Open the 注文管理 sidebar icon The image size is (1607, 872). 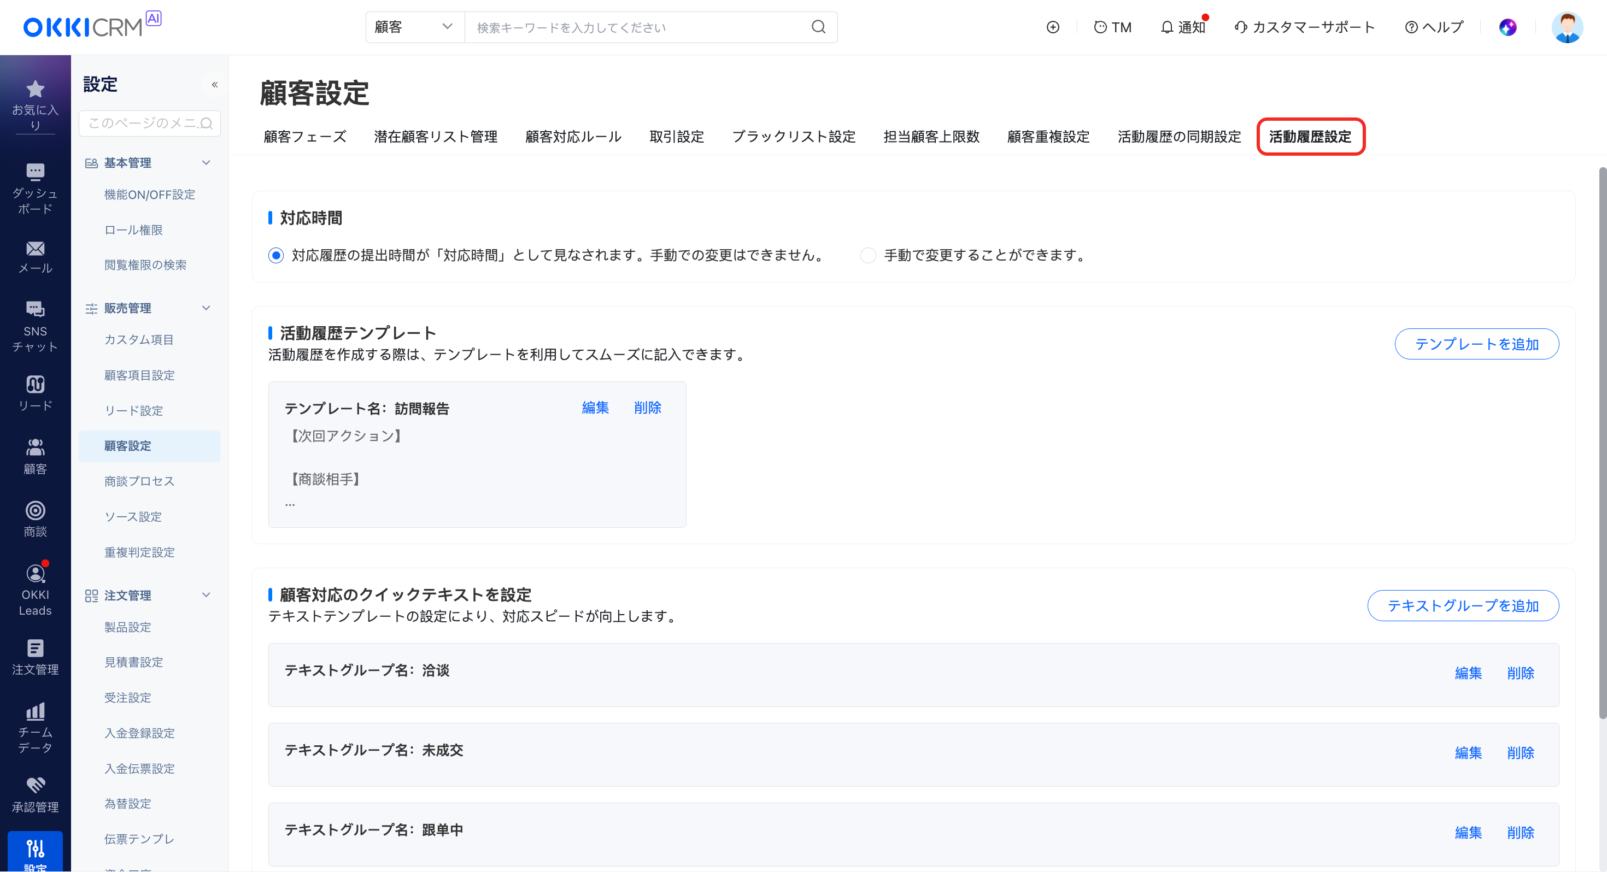36,648
